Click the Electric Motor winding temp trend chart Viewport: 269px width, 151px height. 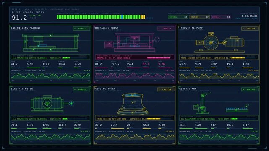(50, 137)
